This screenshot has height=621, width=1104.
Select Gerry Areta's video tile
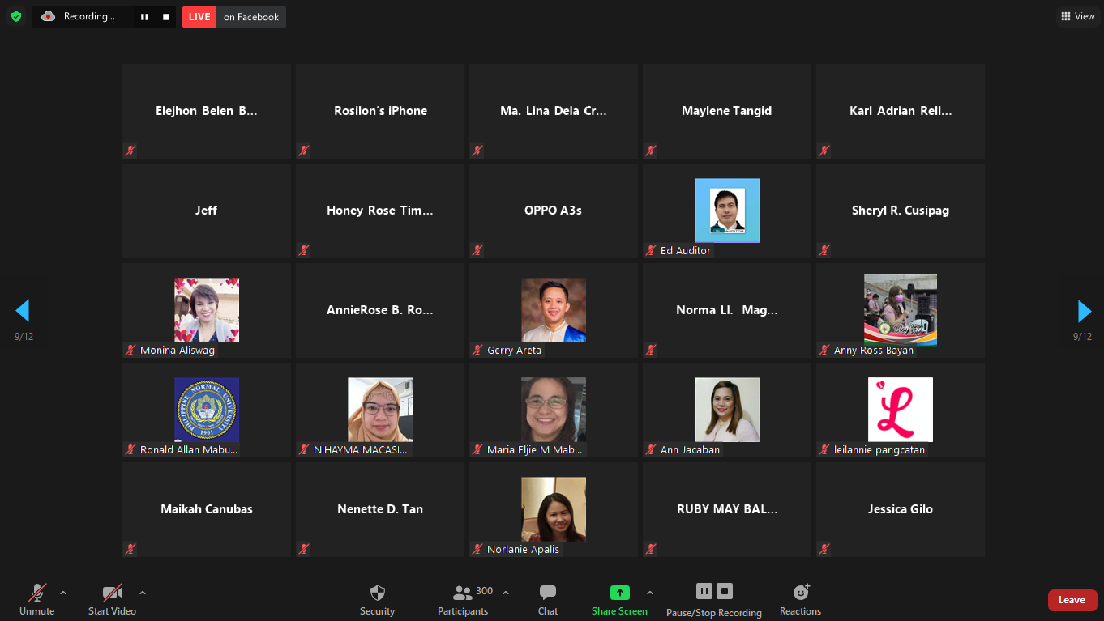(554, 311)
